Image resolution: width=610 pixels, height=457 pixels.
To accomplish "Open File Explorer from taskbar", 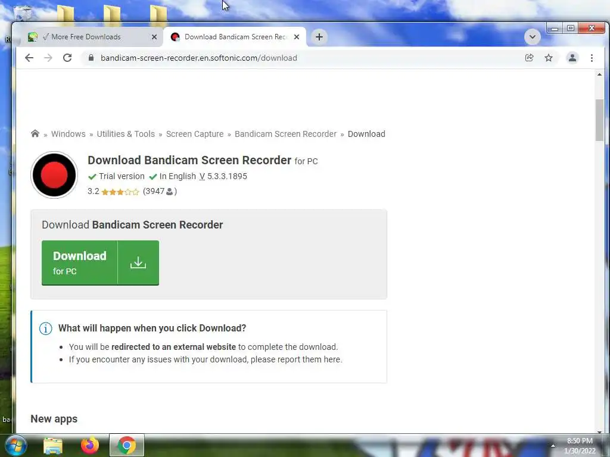I will click(53, 446).
